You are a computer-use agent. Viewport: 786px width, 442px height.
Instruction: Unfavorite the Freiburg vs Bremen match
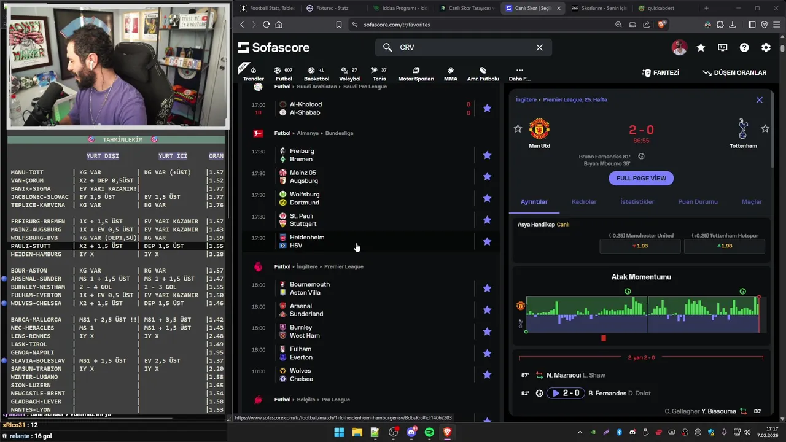click(487, 155)
